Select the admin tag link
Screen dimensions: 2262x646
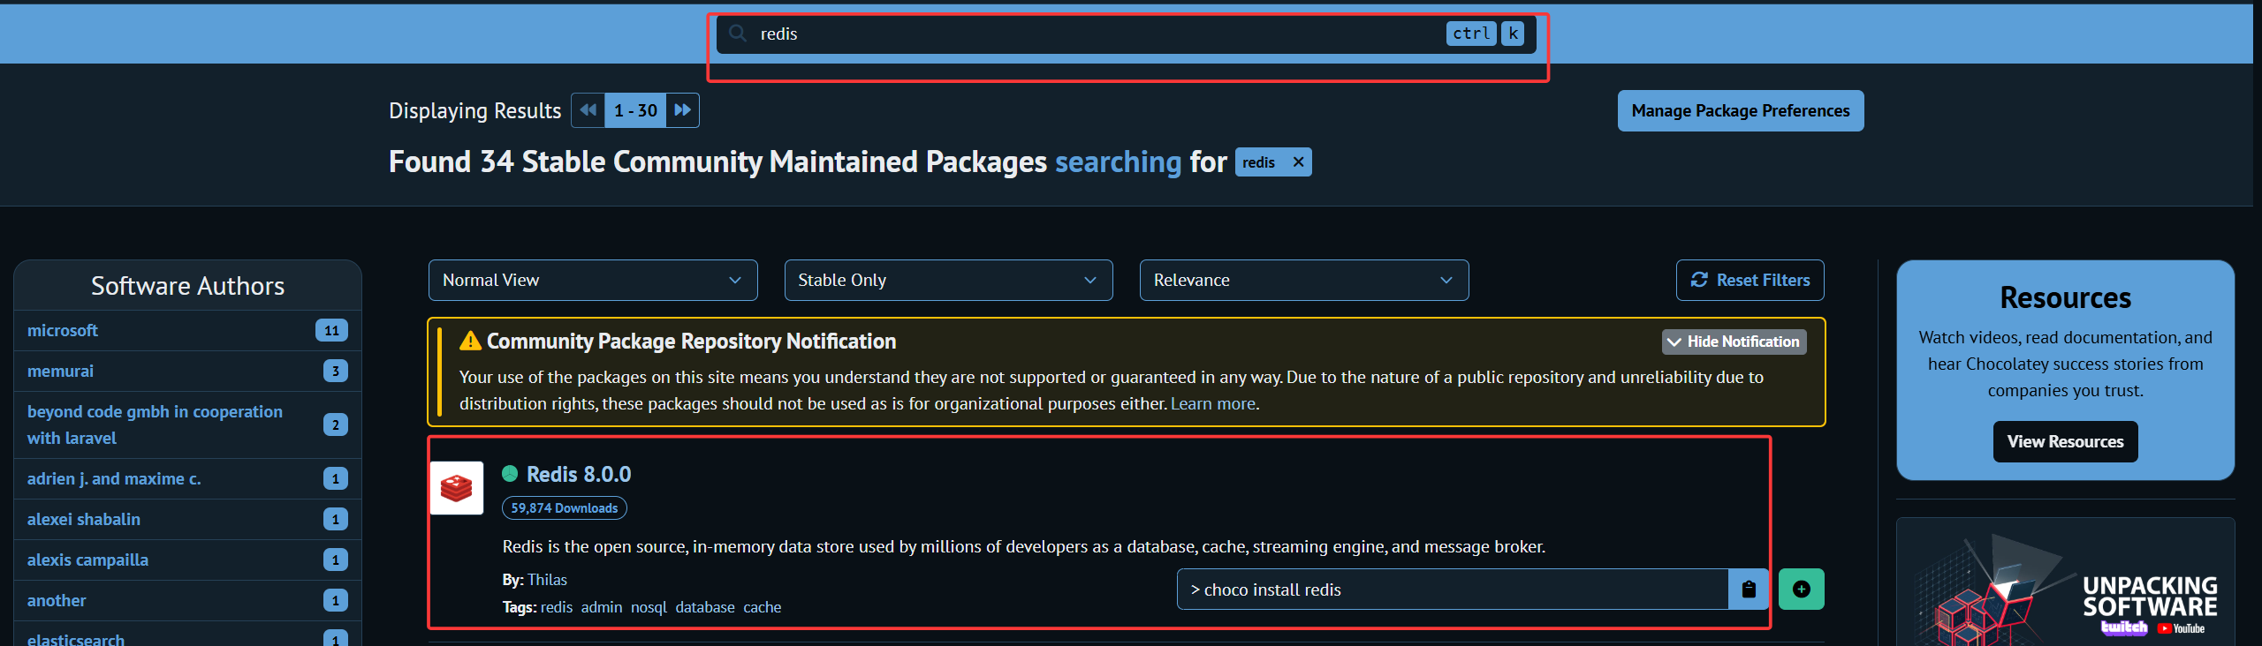coord(602,607)
